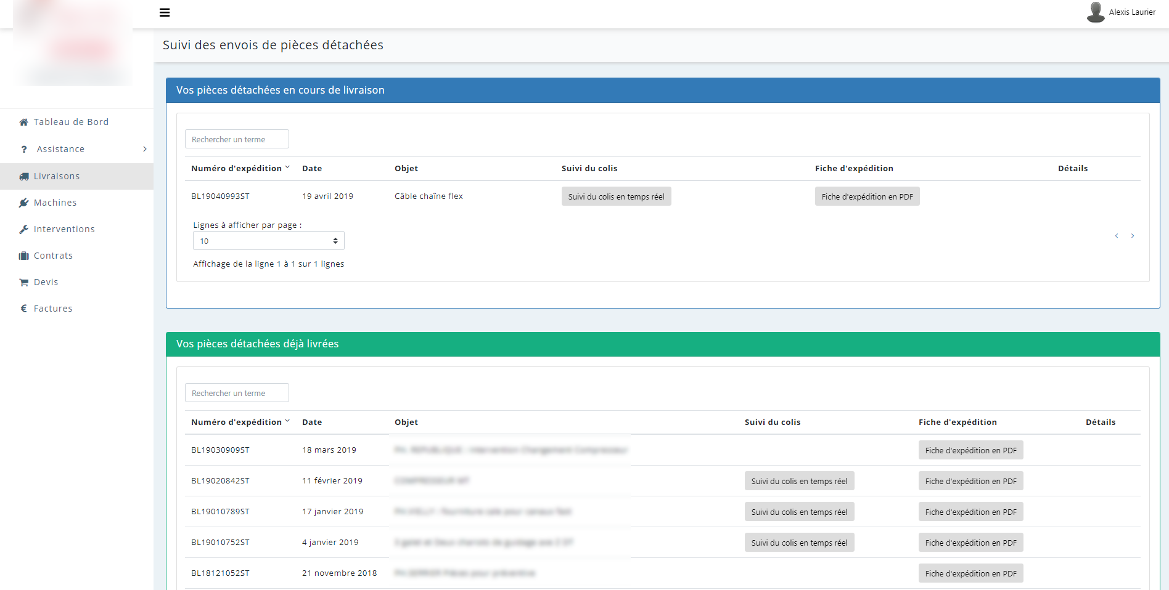This screenshot has height=590, width=1169.
Task: Expand the Assistance submenu chevron
Action: (145, 149)
